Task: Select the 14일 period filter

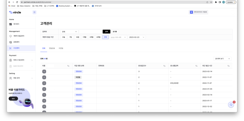Action: [x=78, y=37]
